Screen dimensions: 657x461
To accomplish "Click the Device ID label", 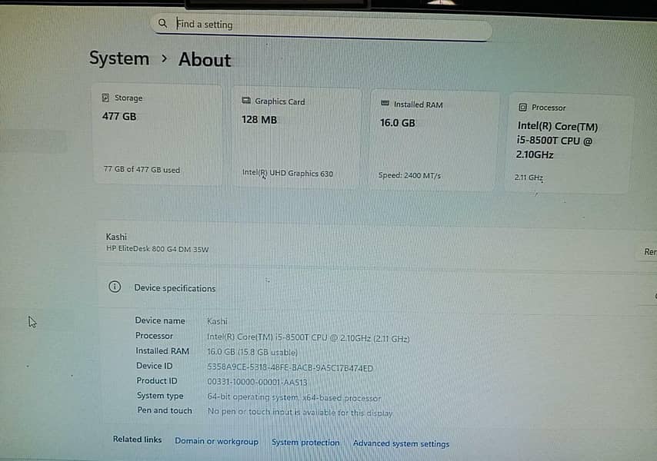I will coord(154,366).
